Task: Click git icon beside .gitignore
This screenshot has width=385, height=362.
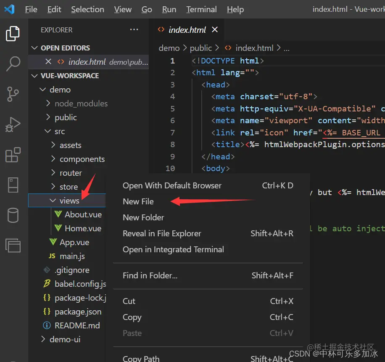Action: pos(47,270)
